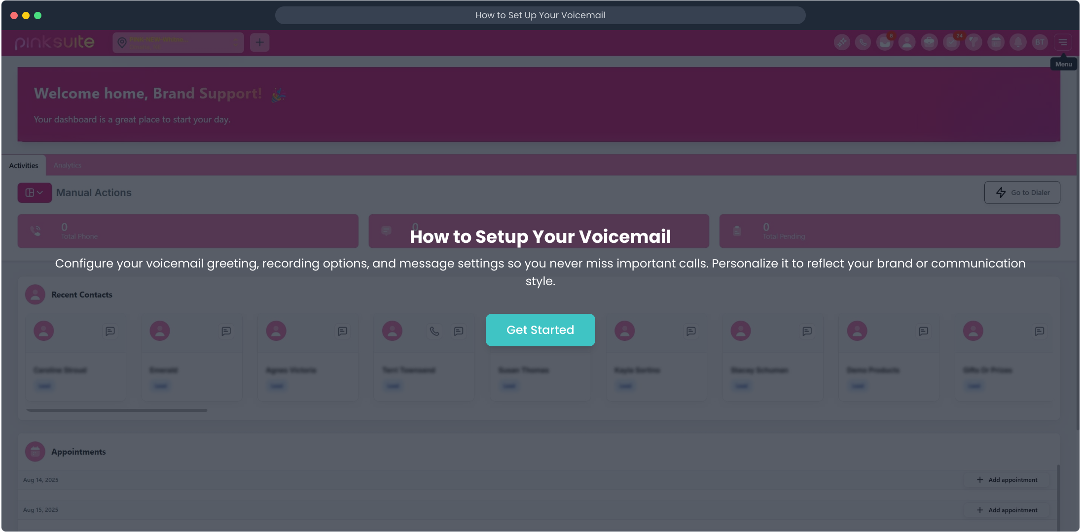Message Stacey Schuman via chat icon
This screenshot has width=1081, height=532.
(807, 331)
